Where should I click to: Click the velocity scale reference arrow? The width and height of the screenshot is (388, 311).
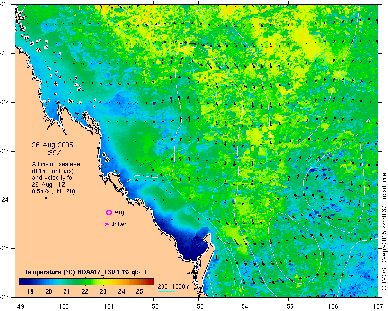tap(43, 198)
